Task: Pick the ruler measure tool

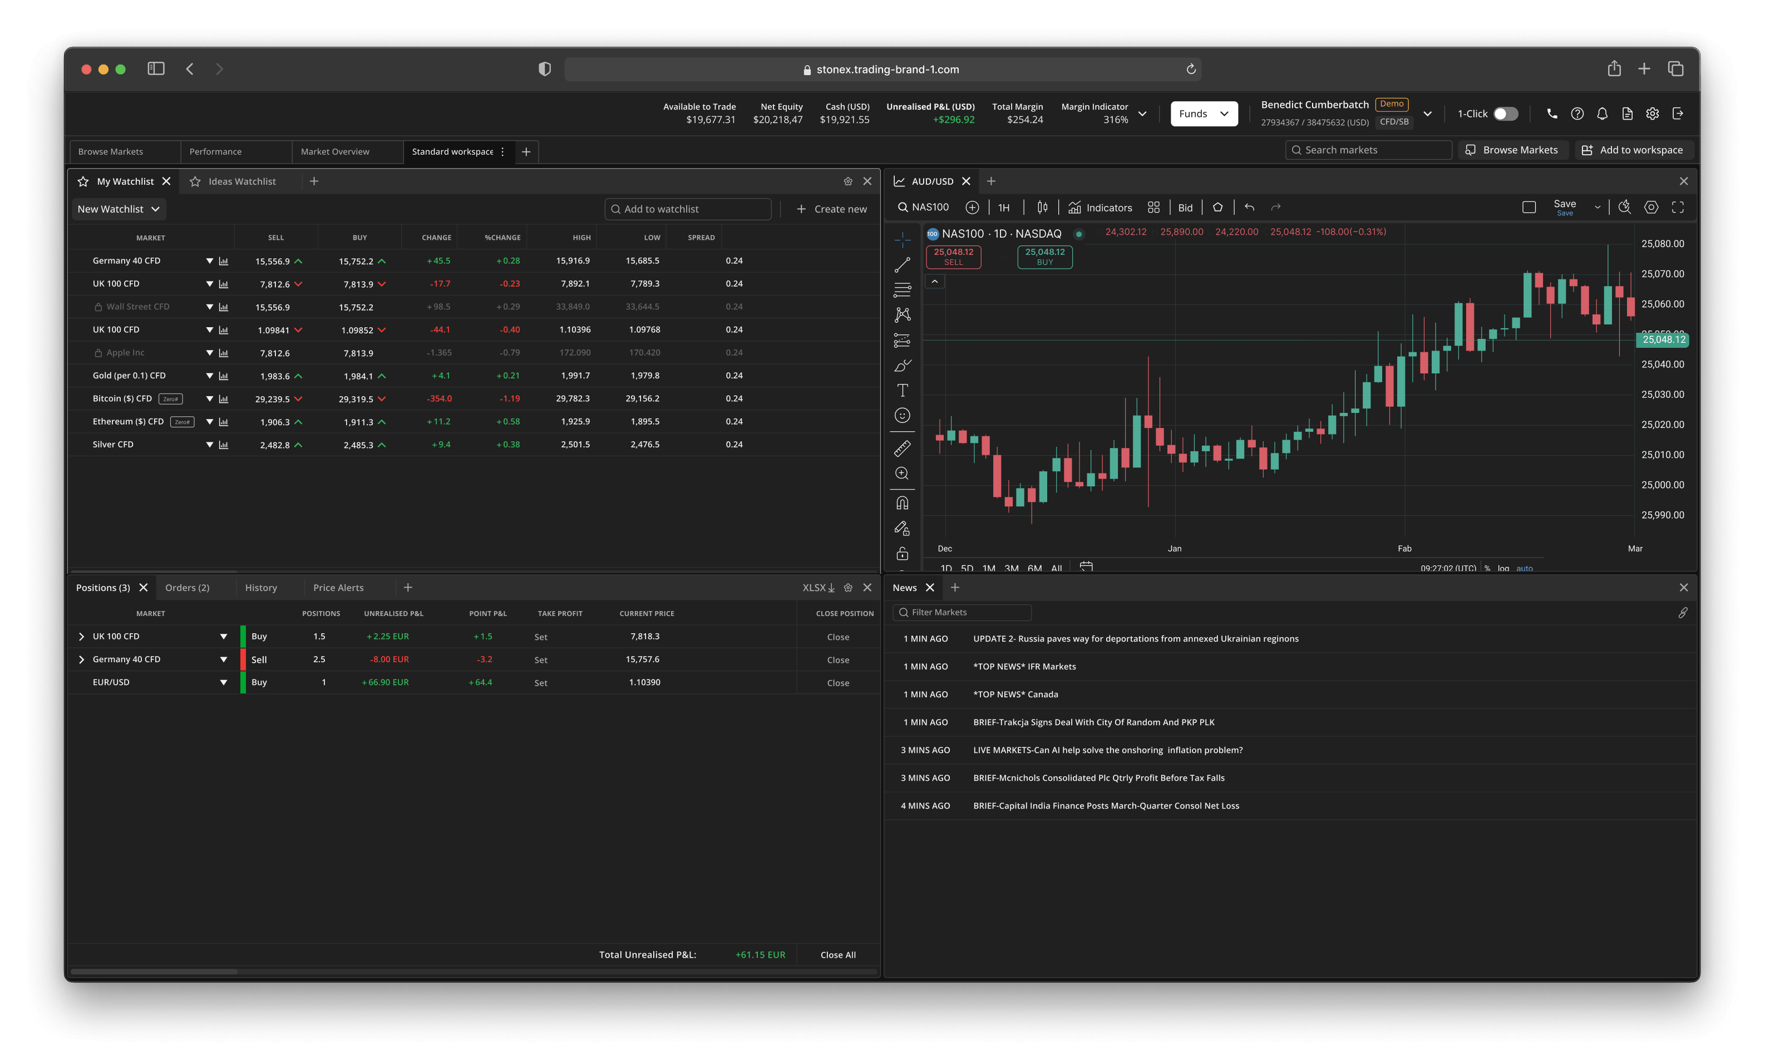Action: [902, 449]
